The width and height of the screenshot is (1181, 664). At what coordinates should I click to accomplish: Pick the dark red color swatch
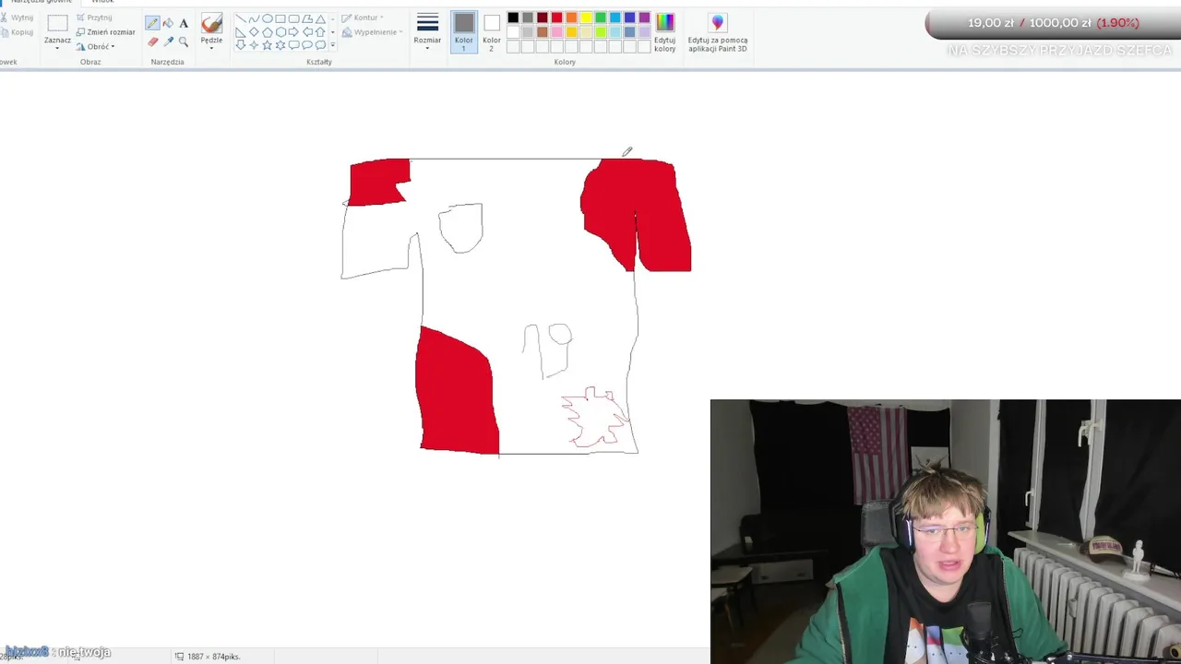click(543, 18)
